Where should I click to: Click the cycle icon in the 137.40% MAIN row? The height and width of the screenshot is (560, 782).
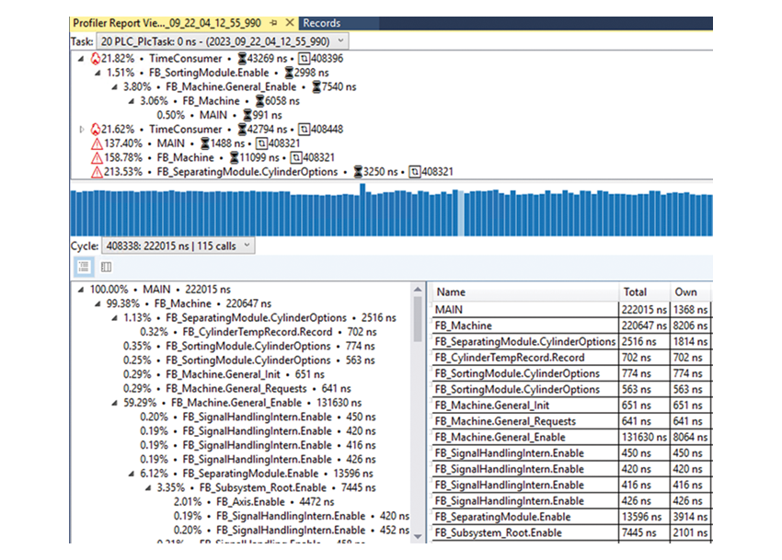(x=261, y=144)
